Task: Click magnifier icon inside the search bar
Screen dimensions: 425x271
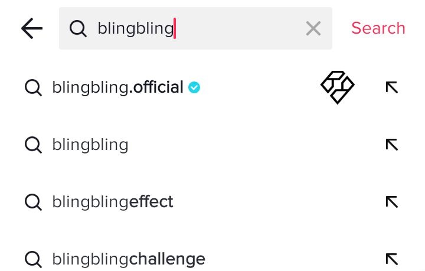Action: point(78,28)
